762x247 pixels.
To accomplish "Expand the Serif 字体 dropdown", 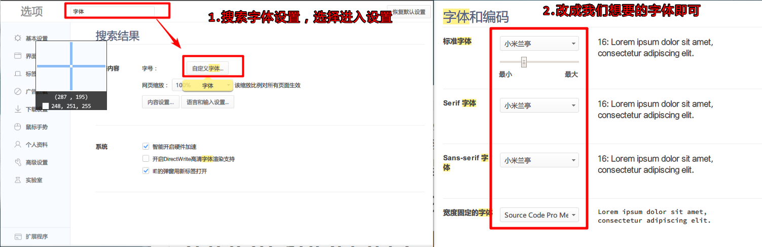I will click(x=539, y=105).
